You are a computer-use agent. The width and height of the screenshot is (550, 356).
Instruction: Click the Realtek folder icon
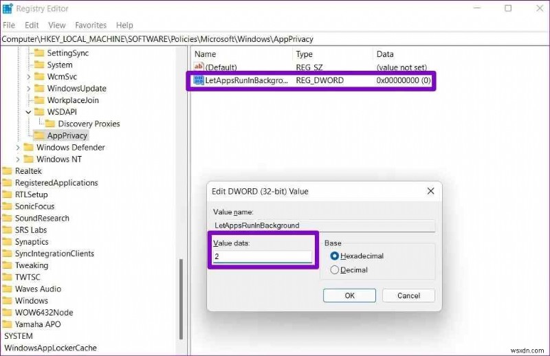click(7, 171)
